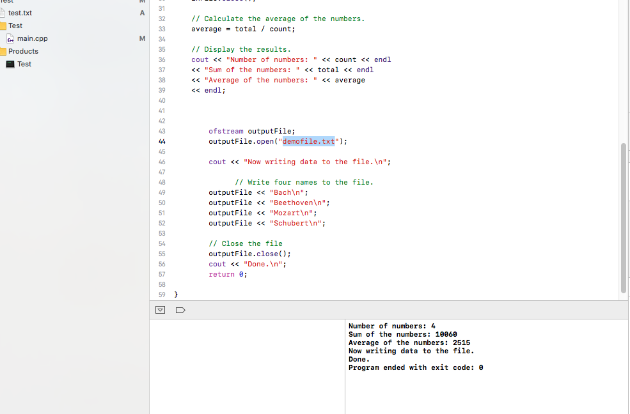Open main.cpp in the navigator
630x414 pixels.
click(x=32, y=38)
